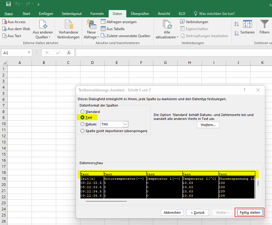Select the Standard radio button
This screenshot has width=272, height=225.
(x=83, y=112)
